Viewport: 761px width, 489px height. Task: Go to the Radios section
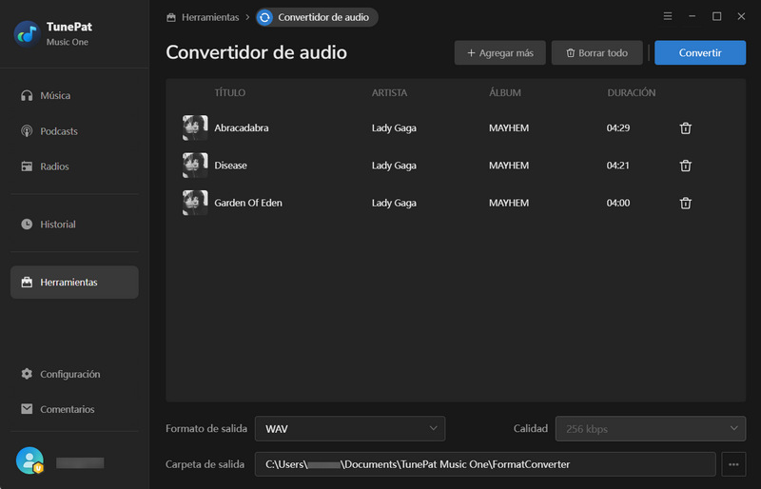(74, 166)
